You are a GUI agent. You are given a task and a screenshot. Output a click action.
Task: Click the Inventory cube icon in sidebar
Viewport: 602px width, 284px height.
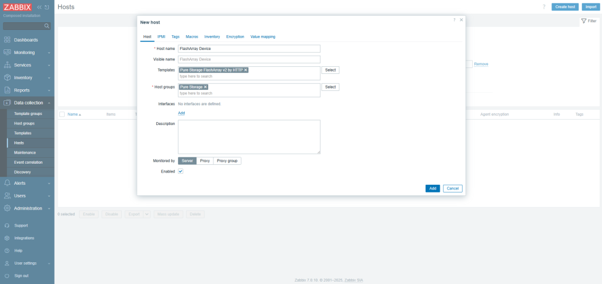click(x=7, y=78)
